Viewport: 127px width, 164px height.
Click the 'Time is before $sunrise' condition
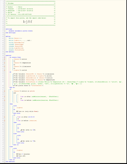(27, 121)
